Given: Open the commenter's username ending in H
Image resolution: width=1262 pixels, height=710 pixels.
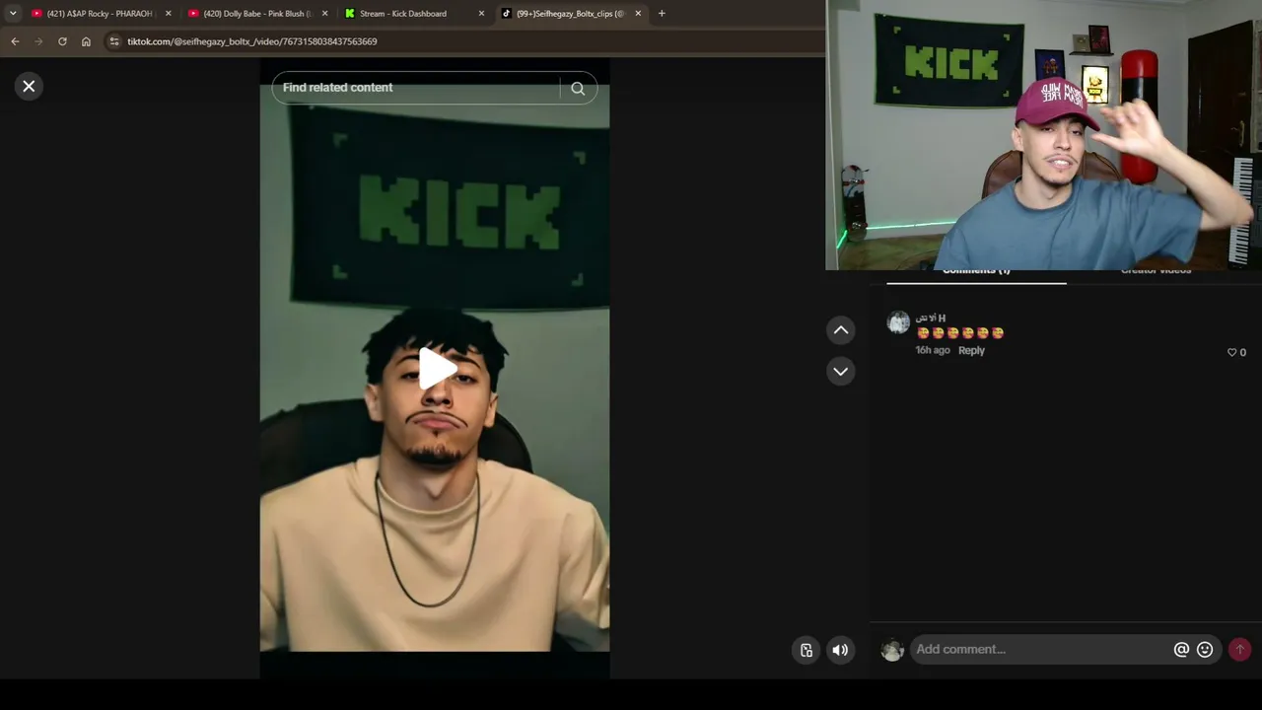Looking at the screenshot, I should click(x=931, y=318).
